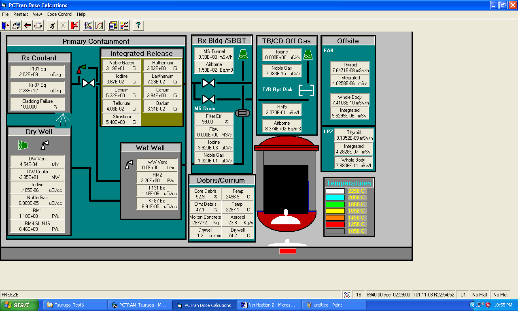Screen dimensions: 518x311
Task: Click the Ruthenium 3.02E+00 Ci value
Action: 163,66
